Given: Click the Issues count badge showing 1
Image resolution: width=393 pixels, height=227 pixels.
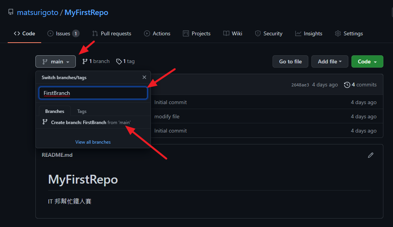Looking at the screenshot, I should pos(76,33).
